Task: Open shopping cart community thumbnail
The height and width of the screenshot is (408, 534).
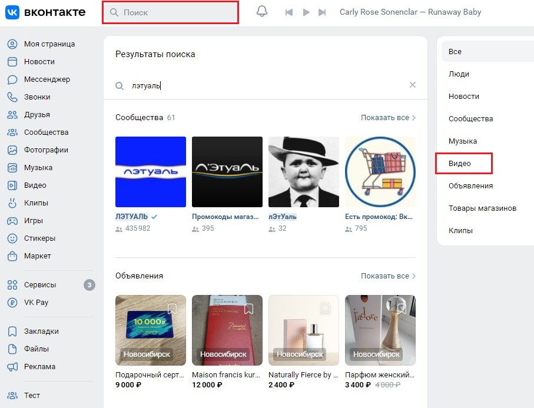Action: (380, 172)
